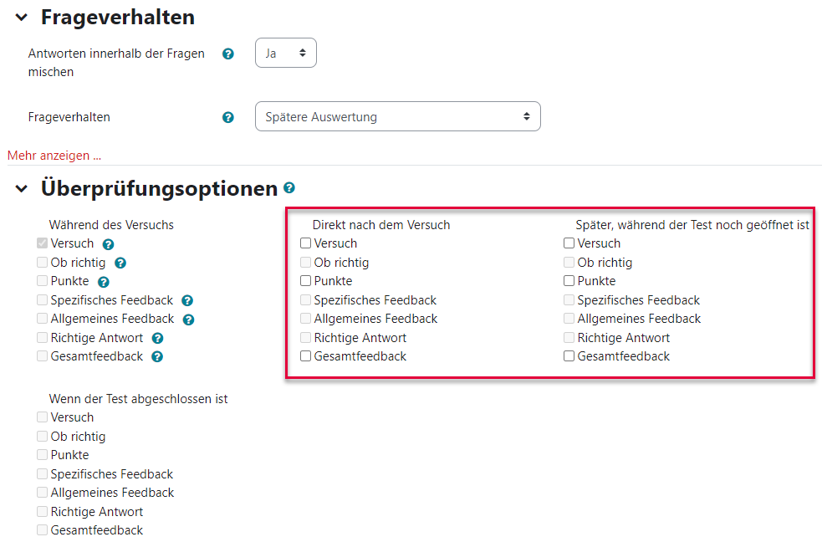Check Gesamtfeedback under Direkt nach dem Versuch

tap(305, 356)
